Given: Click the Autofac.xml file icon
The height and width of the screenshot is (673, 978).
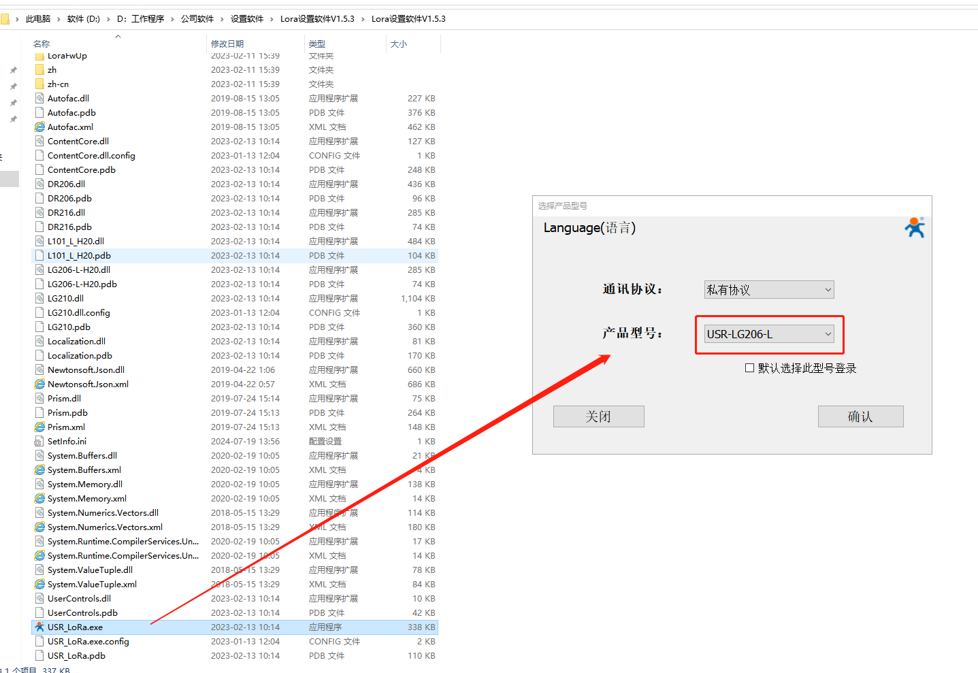Looking at the screenshot, I should point(39,127).
